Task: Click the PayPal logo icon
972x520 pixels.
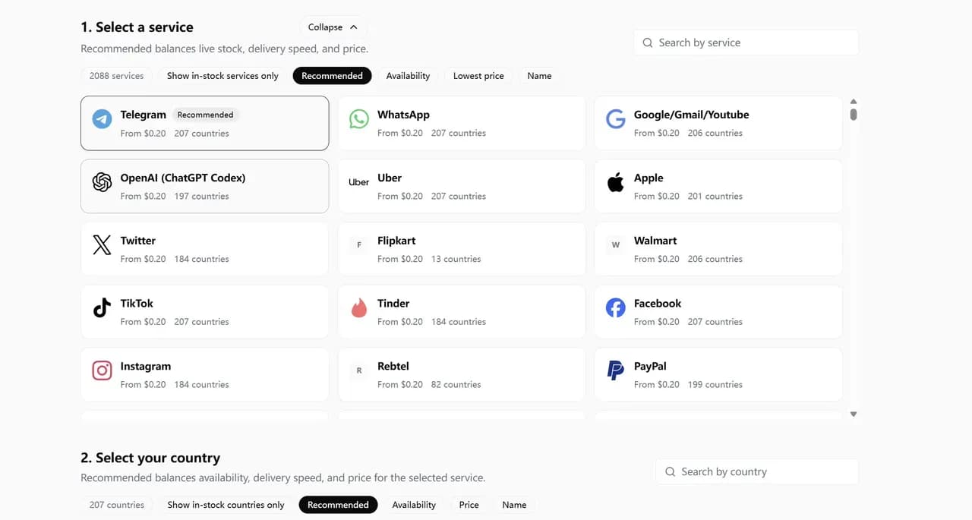Action: click(616, 370)
